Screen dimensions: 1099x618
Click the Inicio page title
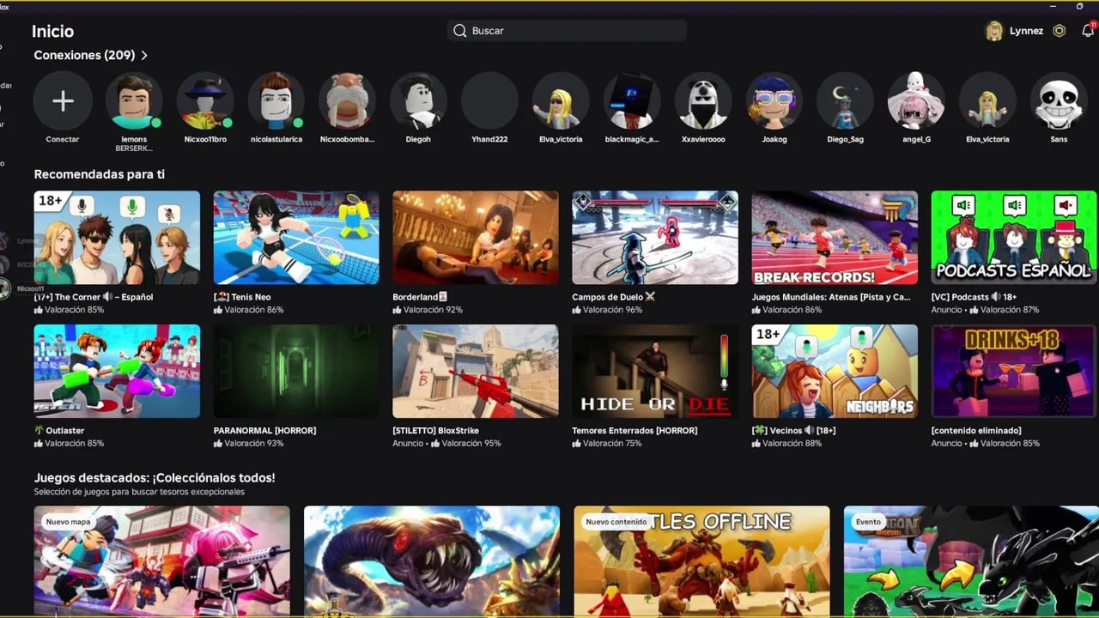[x=53, y=31]
